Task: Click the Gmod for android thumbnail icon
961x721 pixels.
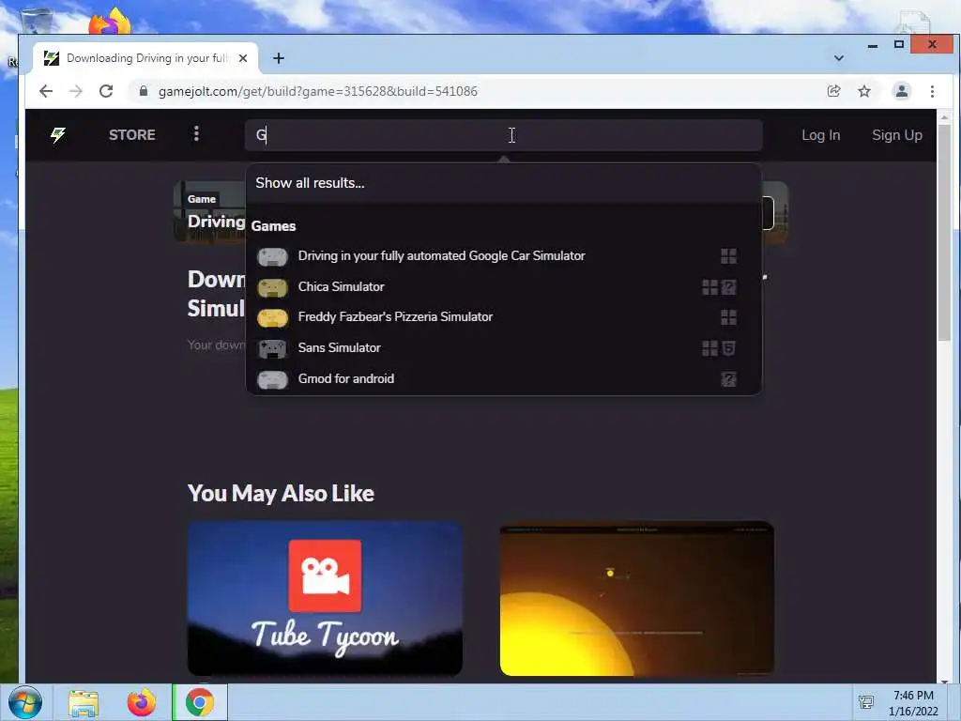Action: [273, 379]
